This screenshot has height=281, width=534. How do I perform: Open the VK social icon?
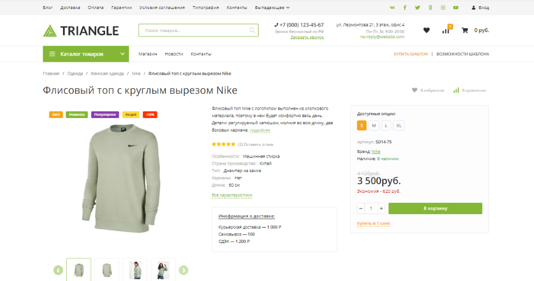click(392, 8)
